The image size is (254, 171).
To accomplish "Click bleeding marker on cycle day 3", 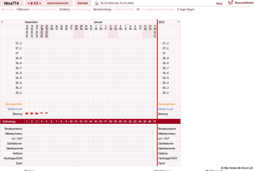I will pyautogui.click(x=37, y=113).
